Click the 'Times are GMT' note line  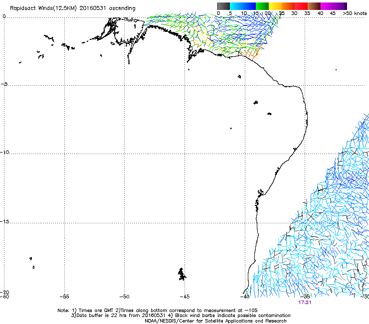(158, 311)
